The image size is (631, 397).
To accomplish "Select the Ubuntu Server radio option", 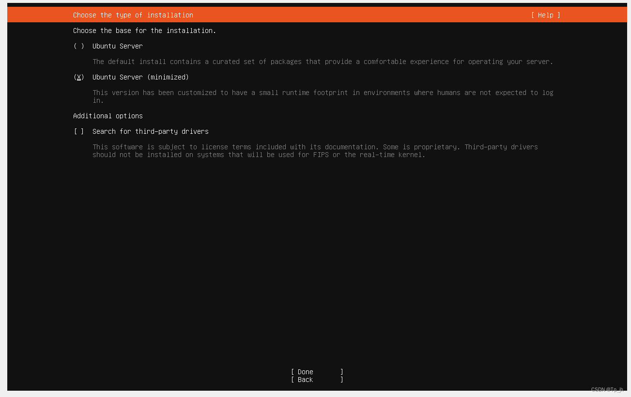I will (79, 46).
